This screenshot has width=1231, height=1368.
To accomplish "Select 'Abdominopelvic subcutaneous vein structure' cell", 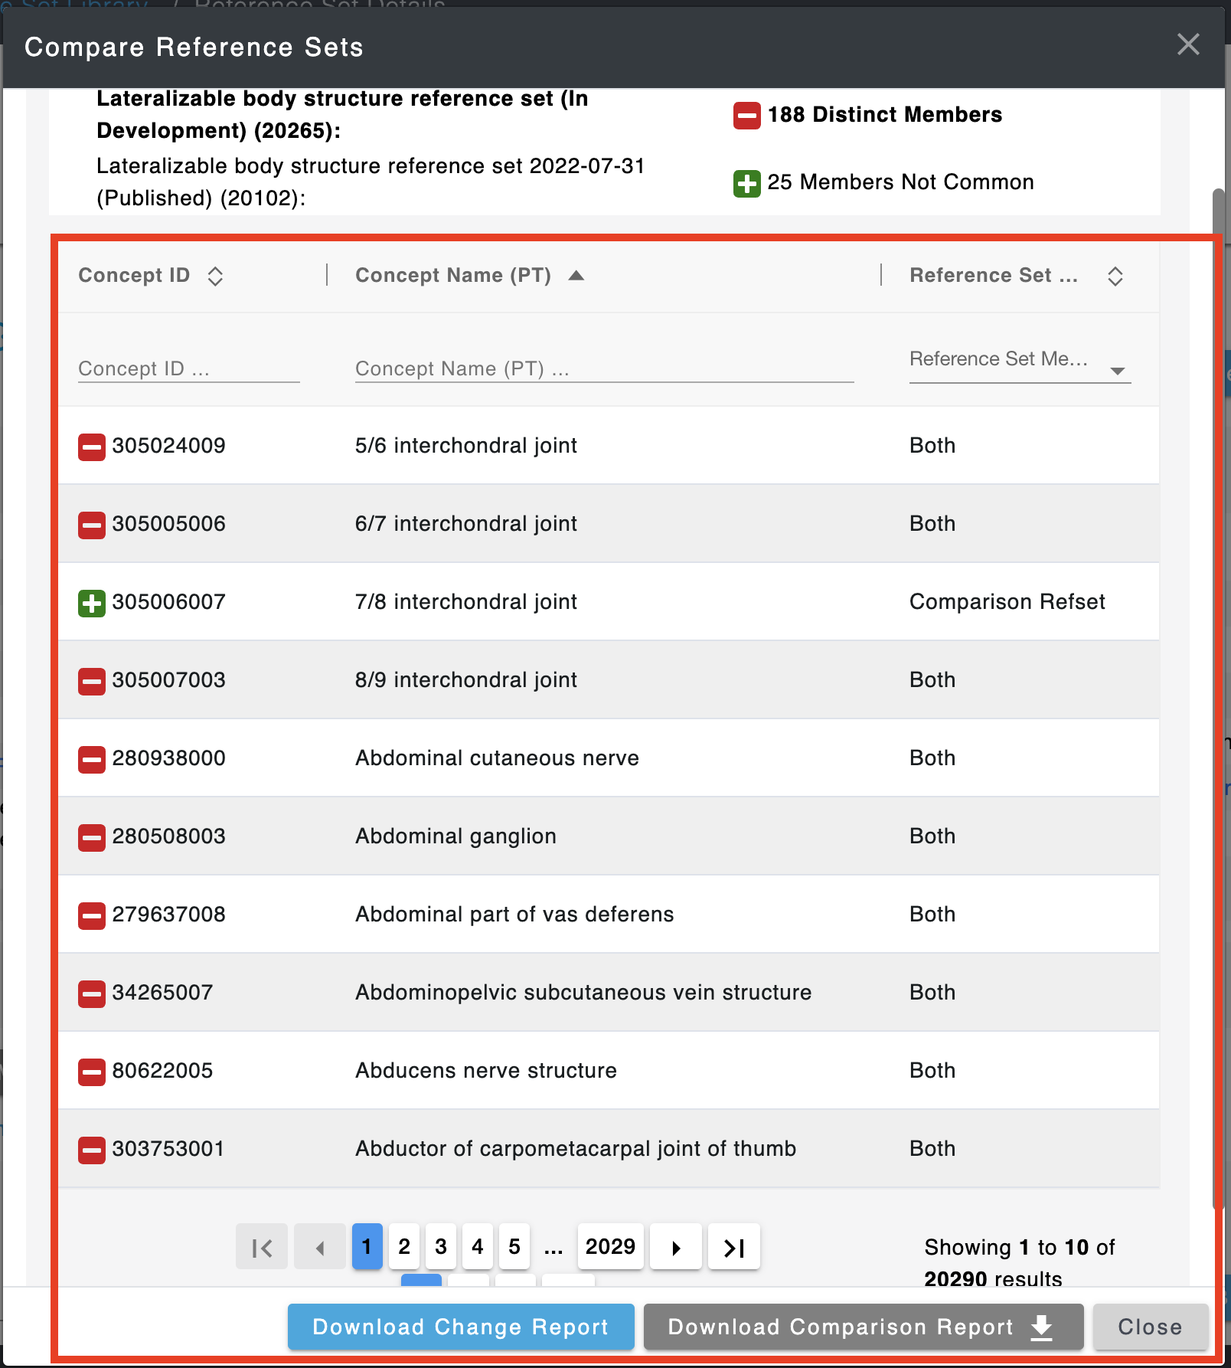I will click(x=583, y=993).
